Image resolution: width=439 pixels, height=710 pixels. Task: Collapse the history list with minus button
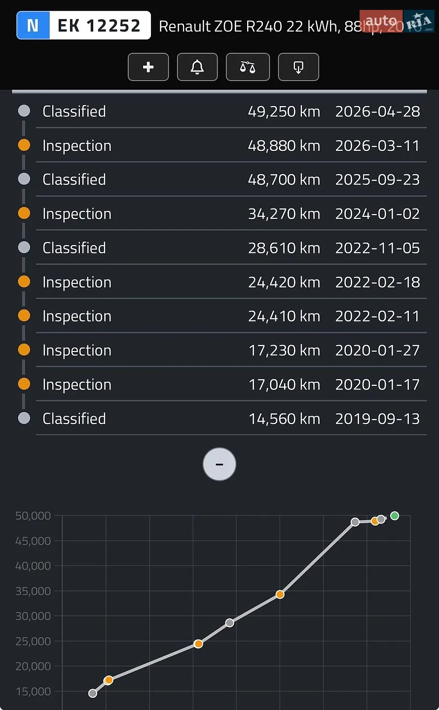[219, 464]
